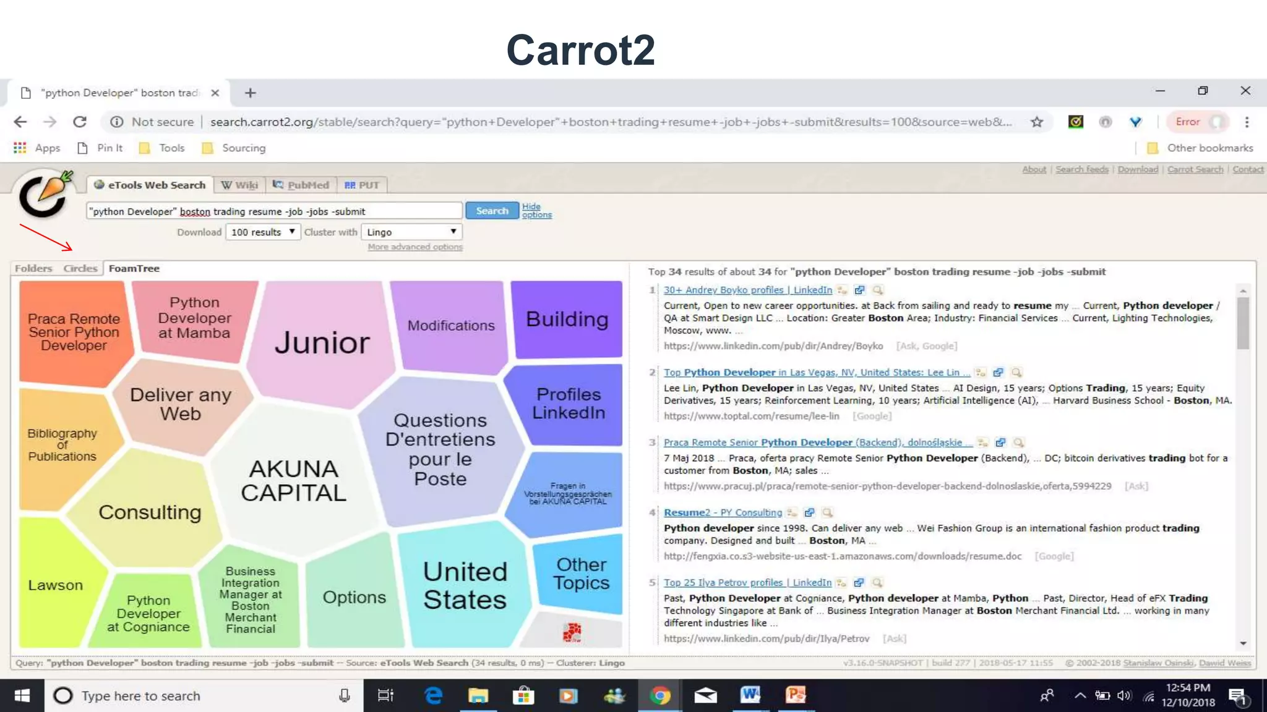Image resolution: width=1267 pixels, height=712 pixels.
Task: Open the Download link at top
Action: pyautogui.click(x=1138, y=169)
